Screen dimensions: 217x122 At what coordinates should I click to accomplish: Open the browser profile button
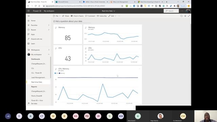coord(182,6)
